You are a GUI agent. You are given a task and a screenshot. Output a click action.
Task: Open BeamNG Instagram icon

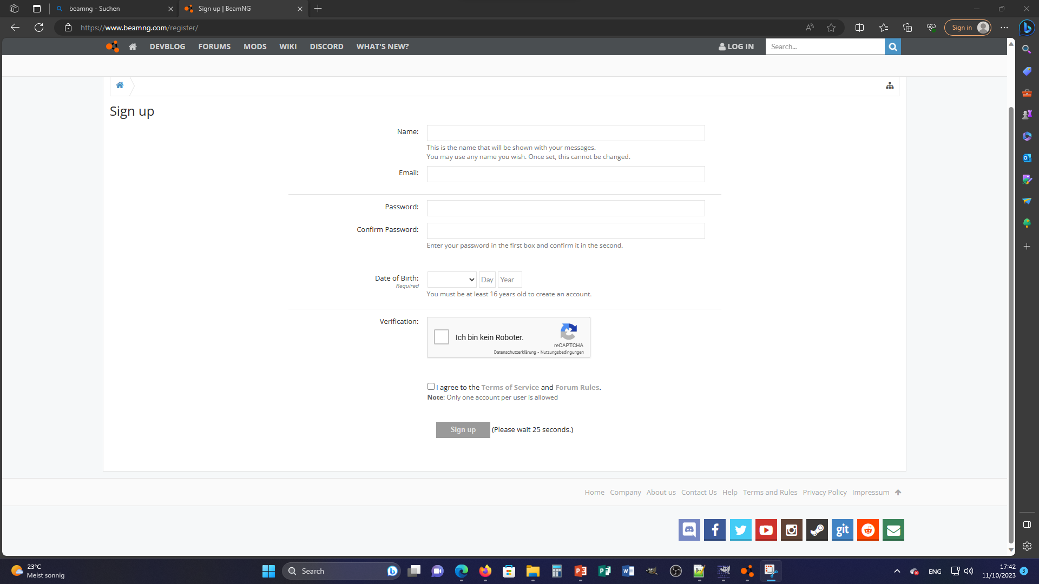(x=792, y=530)
